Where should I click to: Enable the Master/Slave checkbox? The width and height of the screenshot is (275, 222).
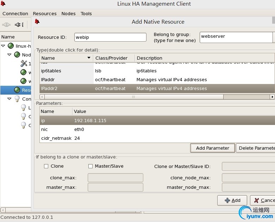tap(90, 166)
